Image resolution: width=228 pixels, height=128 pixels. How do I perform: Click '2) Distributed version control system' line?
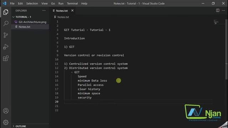pos(96,68)
